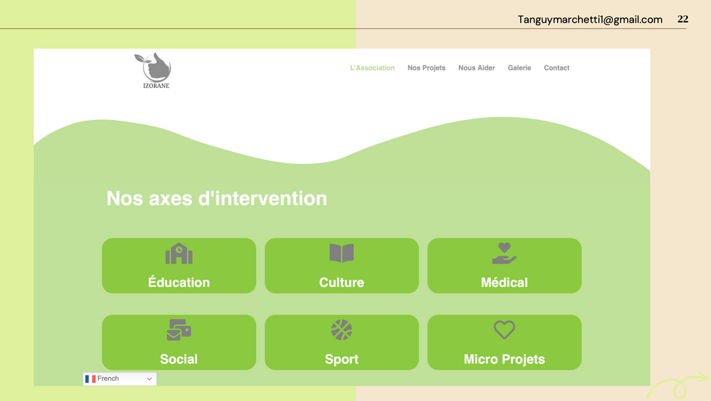Click the hand holding heart icon above Médical
The image size is (711, 401).
click(x=504, y=253)
